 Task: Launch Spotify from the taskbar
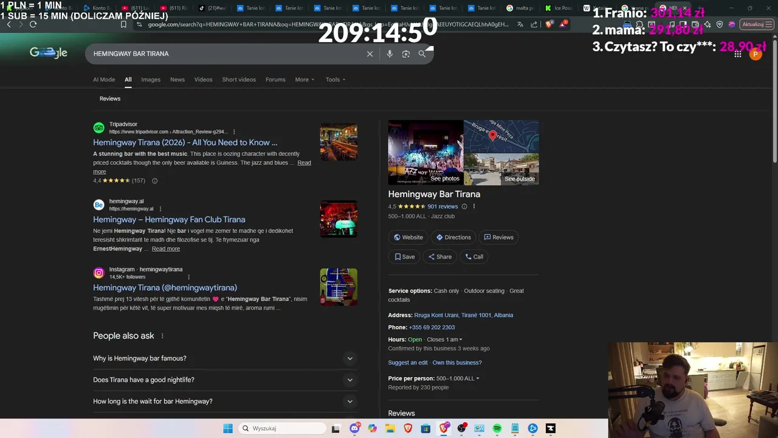coord(497,428)
